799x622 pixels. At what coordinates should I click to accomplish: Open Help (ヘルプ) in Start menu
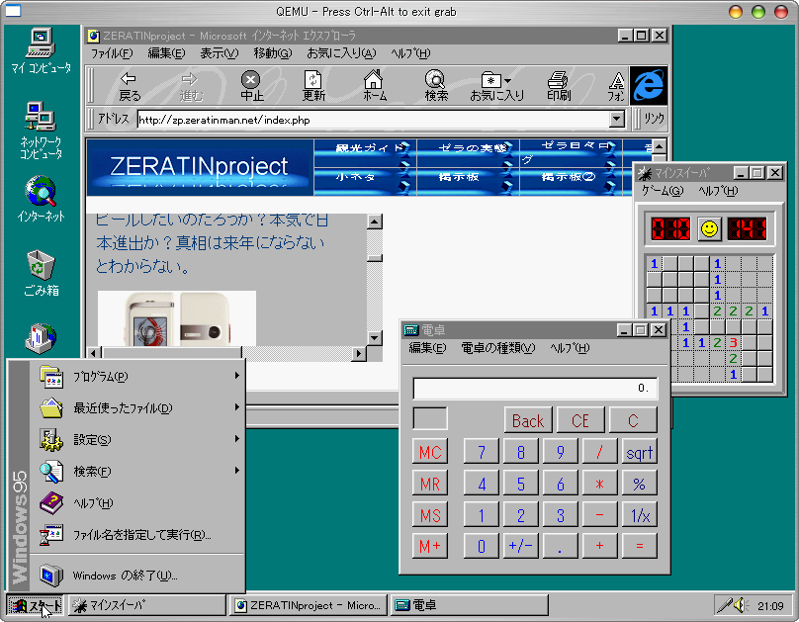click(137, 502)
